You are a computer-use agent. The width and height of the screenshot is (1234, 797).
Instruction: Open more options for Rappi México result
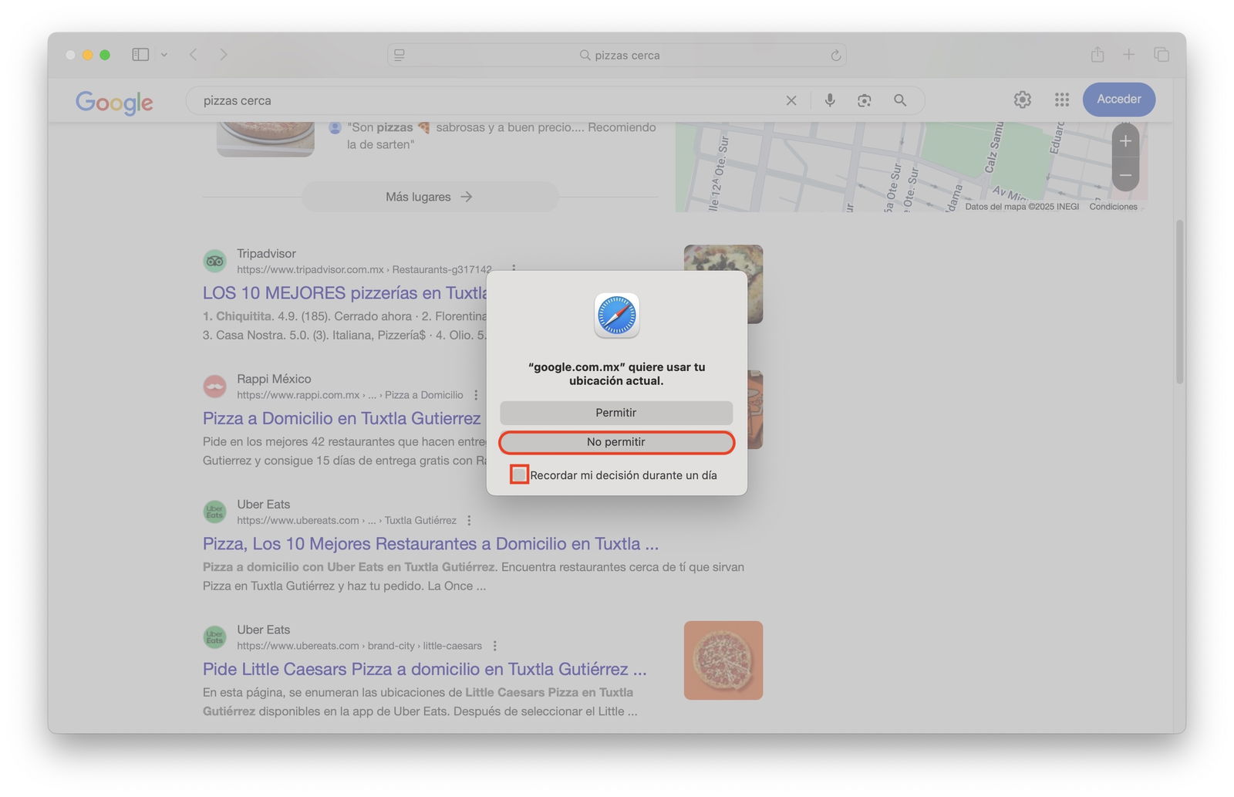pos(476,395)
